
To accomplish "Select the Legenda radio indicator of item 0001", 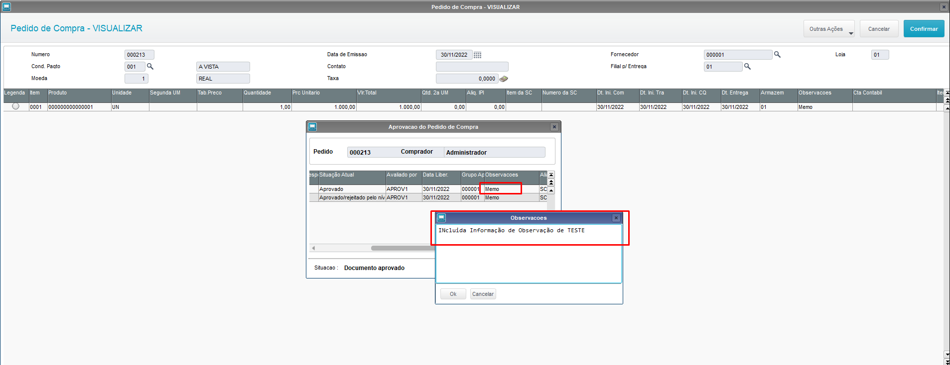I will (15, 106).
